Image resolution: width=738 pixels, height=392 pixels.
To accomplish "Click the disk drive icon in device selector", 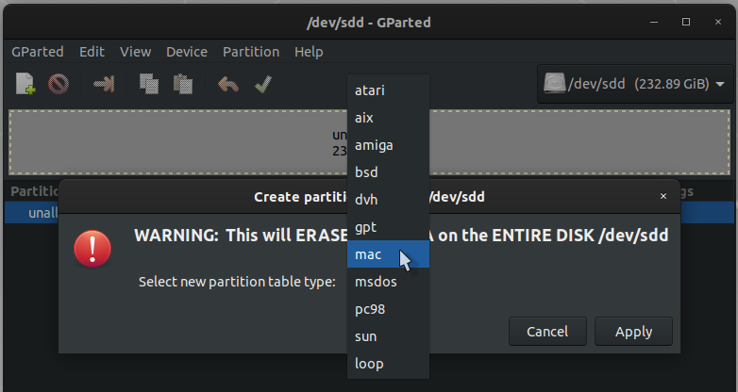I will pos(554,83).
